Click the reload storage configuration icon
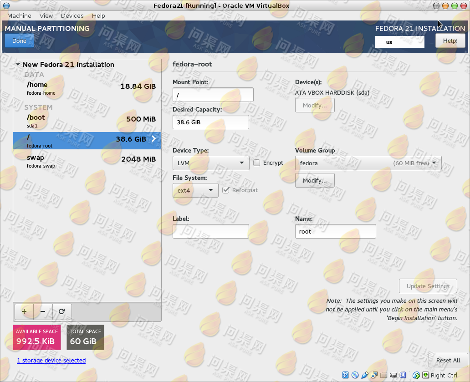 (62, 311)
